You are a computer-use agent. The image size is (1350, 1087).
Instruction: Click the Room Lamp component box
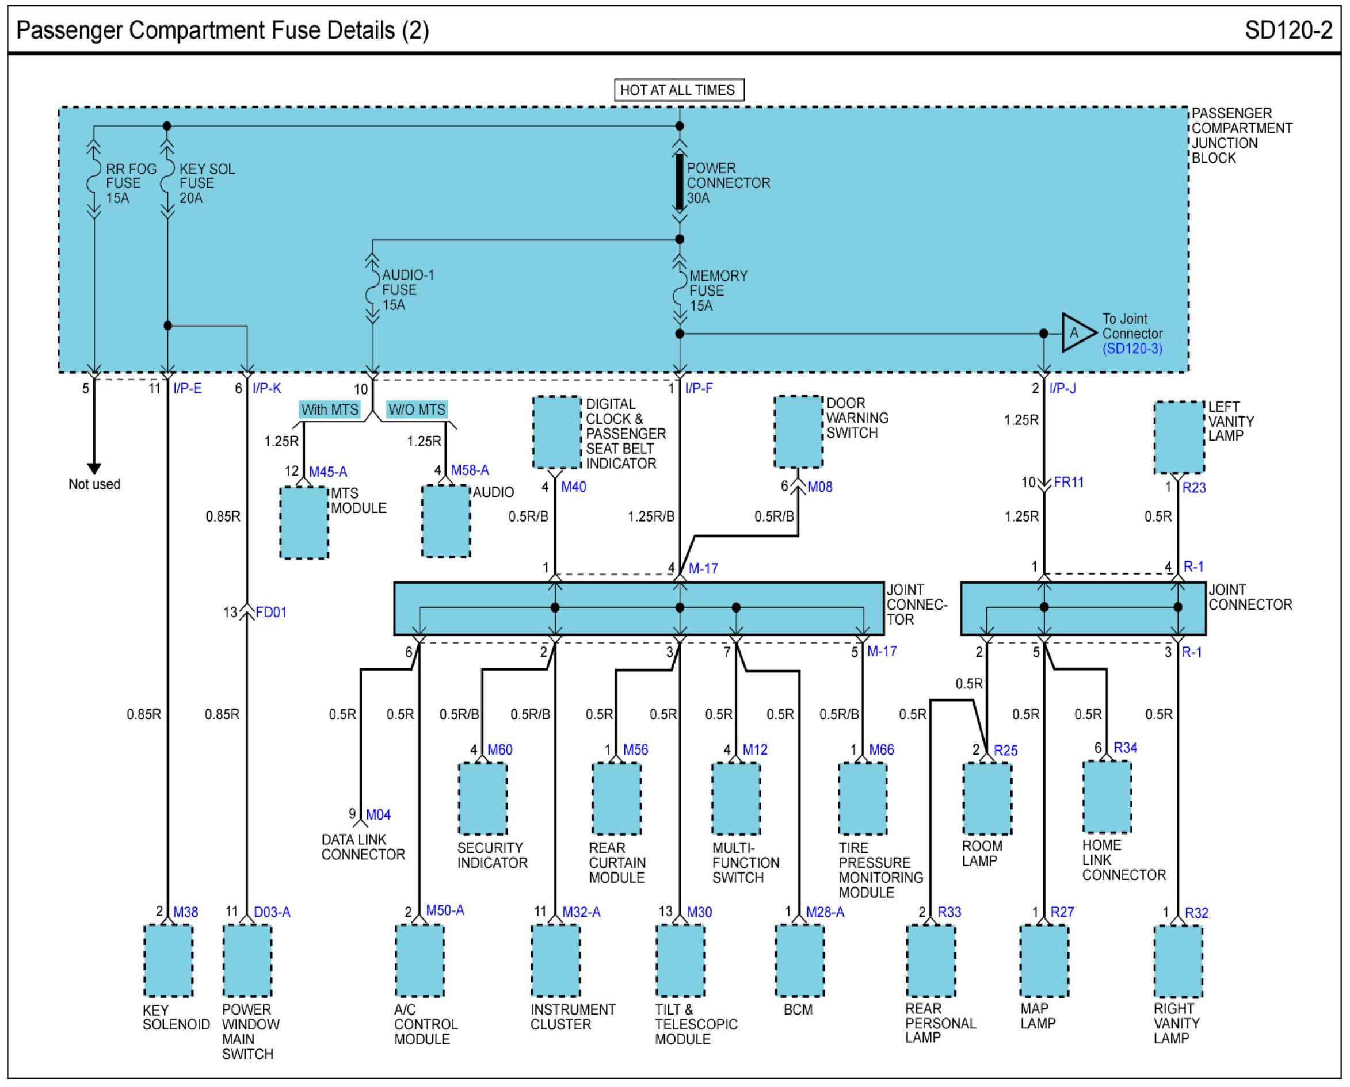[x=987, y=798]
